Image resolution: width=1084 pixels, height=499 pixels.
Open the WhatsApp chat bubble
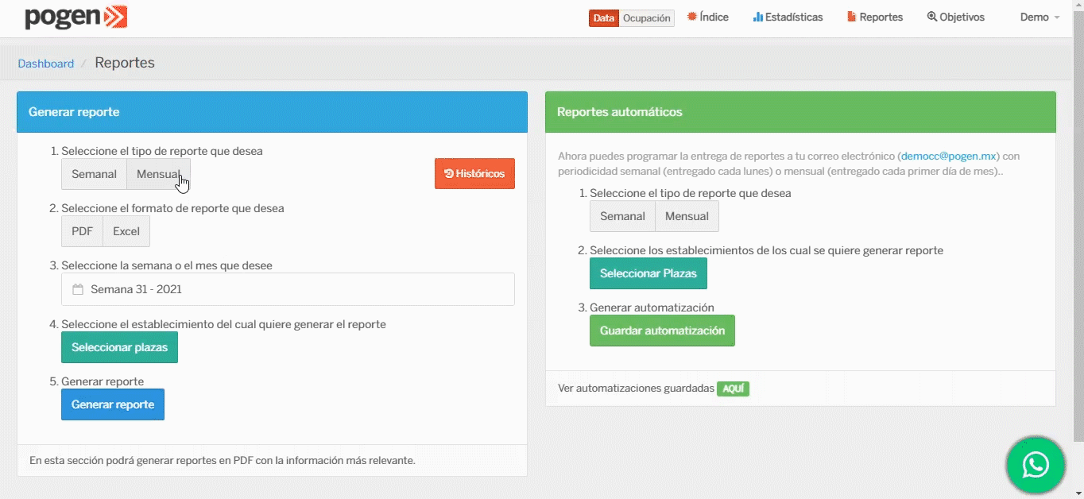coord(1035,465)
